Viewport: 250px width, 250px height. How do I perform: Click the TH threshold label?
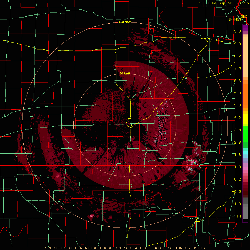click(x=239, y=216)
